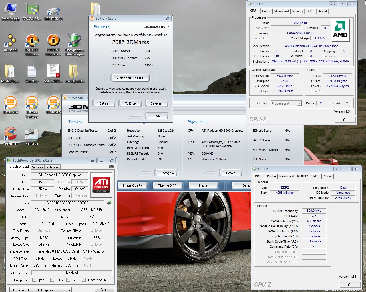The width and height of the screenshot is (366, 292).
Task: Select the USB DISK (J) desktop icon
Action: (53, 11)
